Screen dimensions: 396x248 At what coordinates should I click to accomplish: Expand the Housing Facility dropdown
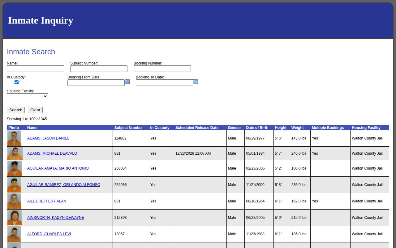tap(27, 96)
